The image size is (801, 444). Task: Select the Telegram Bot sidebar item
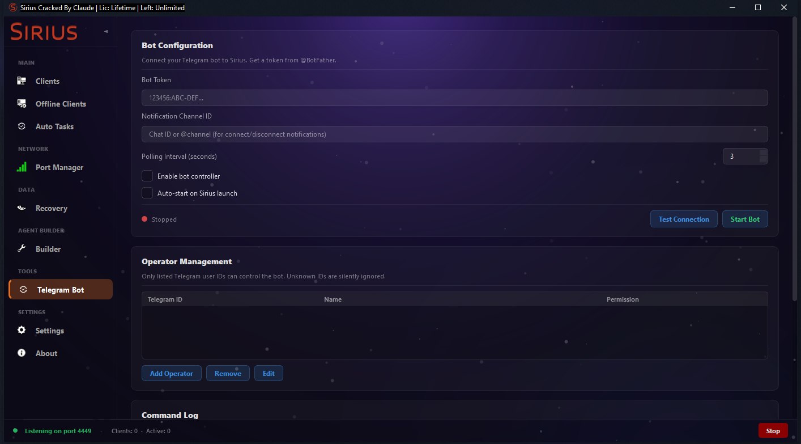61,290
